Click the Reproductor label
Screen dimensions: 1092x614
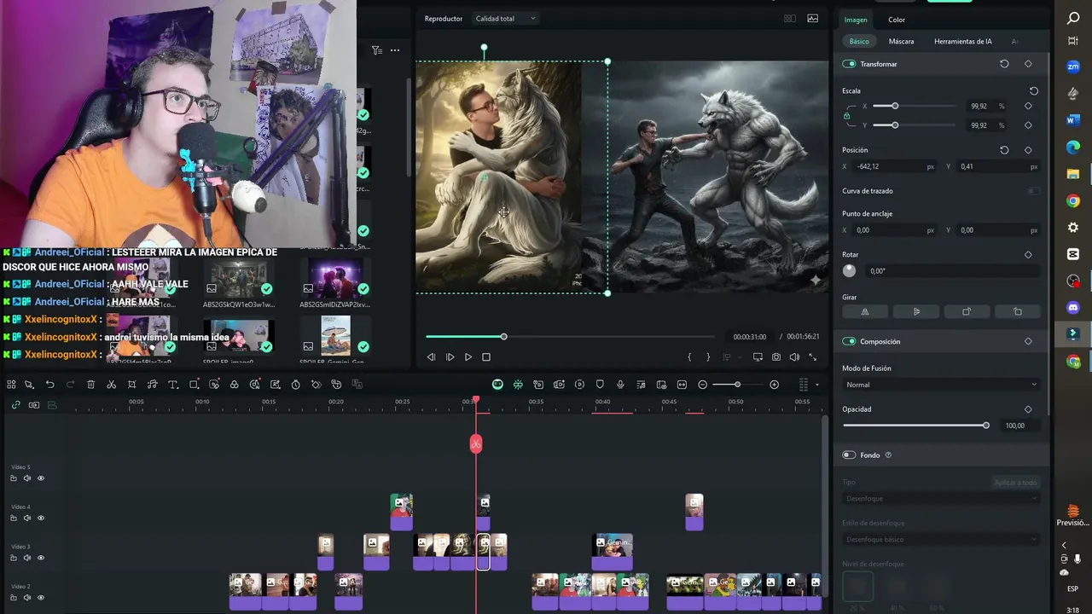(x=444, y=19)
